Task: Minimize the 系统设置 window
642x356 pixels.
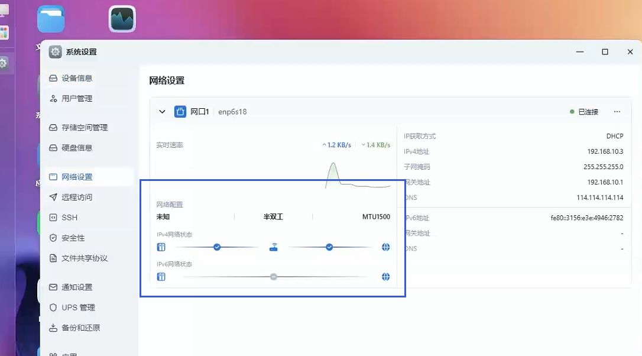Action: [580, 52]
